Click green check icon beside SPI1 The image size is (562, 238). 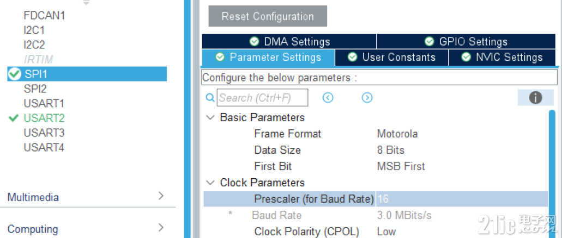15,74
